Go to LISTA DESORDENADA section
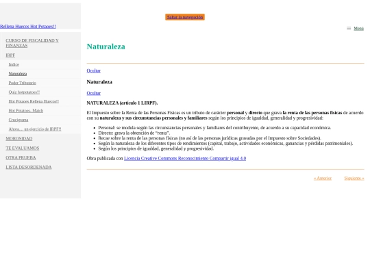Screen dimensions: 370x277 pyautogui.click(x=29, y=168)
